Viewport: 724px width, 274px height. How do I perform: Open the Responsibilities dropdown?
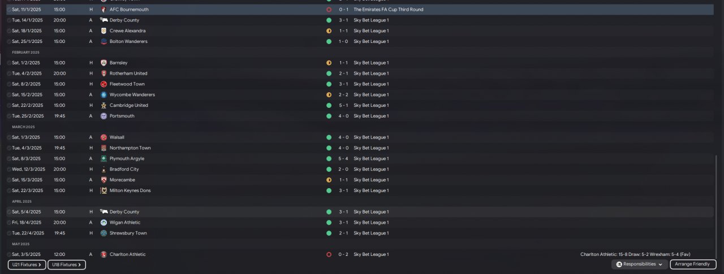[639, 264]
